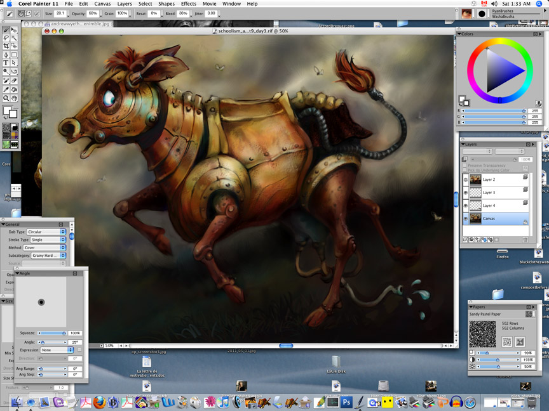
Task: Click the Opacity 60% field
Action: coord(93,13)
